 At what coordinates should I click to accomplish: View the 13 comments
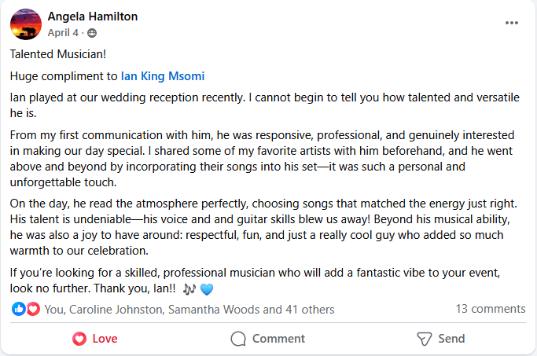(x=491, y=309)
